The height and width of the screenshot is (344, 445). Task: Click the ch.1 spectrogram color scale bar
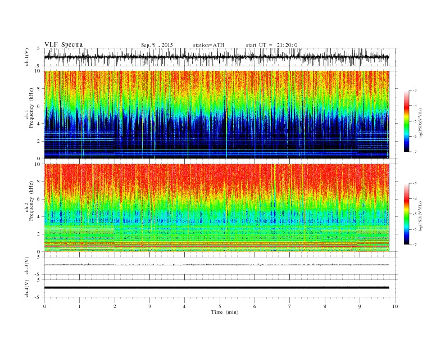click(406, 121)
